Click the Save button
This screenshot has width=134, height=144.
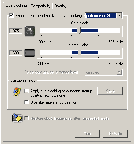coord(110,91)
